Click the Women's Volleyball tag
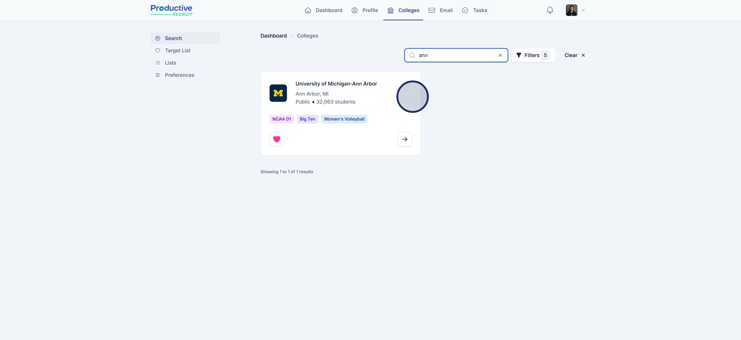The image size is (741, 340). pyautogui.click(x=344, y=119)
